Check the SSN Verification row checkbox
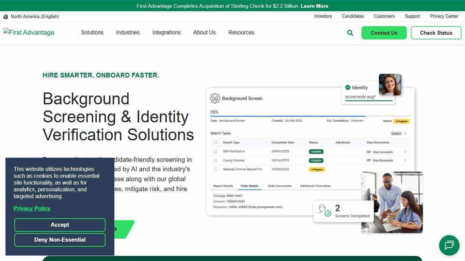The width and height of the screenshot is (465, 261). pyautogui.click(x=215, y=151)
